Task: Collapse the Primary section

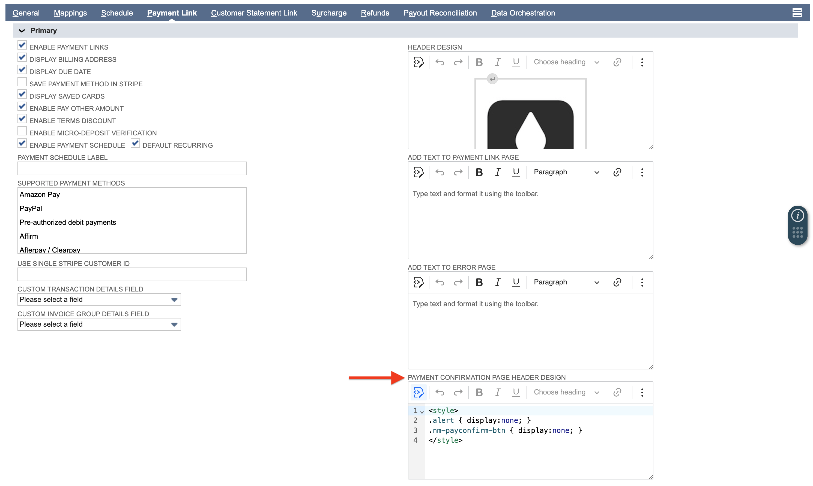Action: (22, 31)
